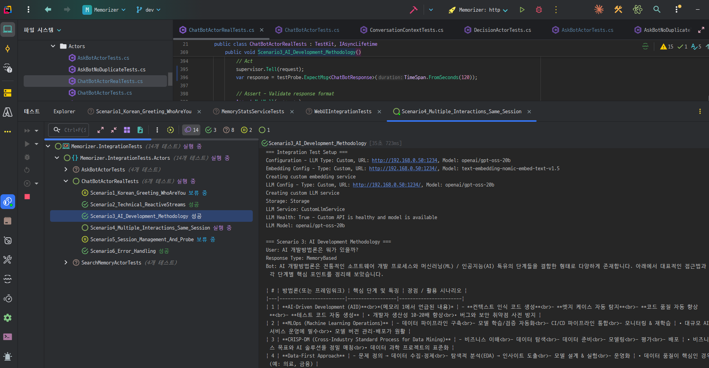This screenshot has height=368, width=709.
Task: Toggle the unknown tests filter showing 8
Action: point(229,130)
